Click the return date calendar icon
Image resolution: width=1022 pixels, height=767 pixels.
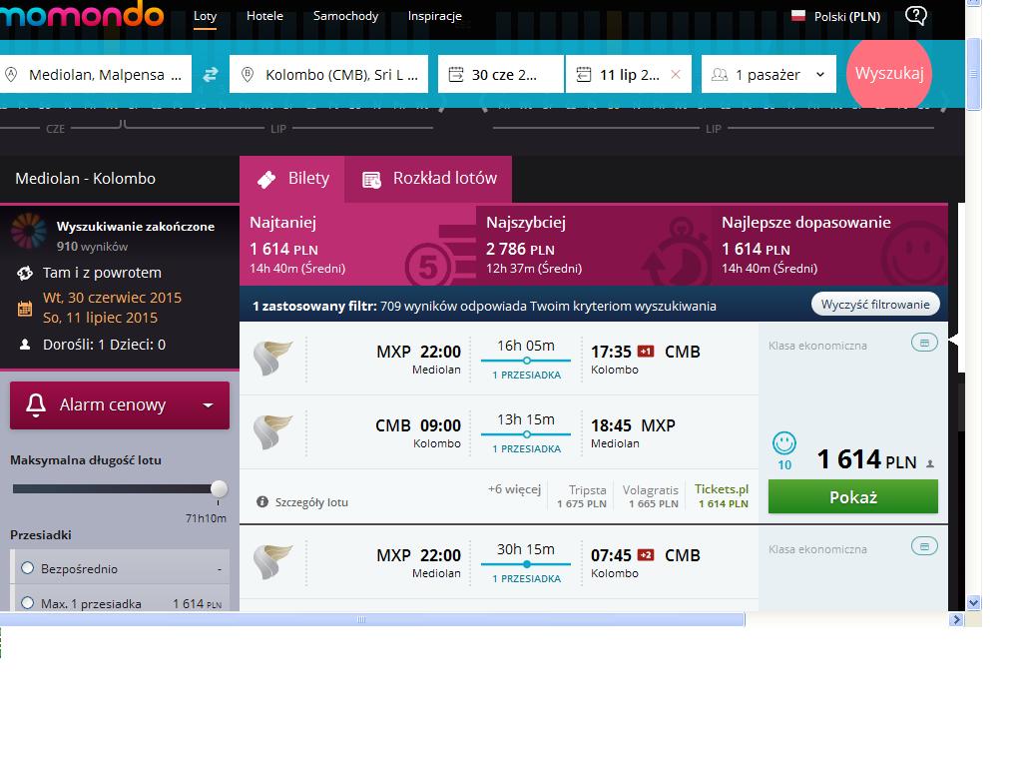coord(583,74)
